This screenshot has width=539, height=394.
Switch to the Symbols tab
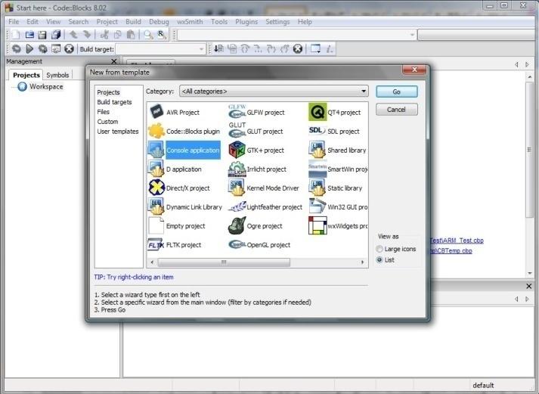click(57, 75)
